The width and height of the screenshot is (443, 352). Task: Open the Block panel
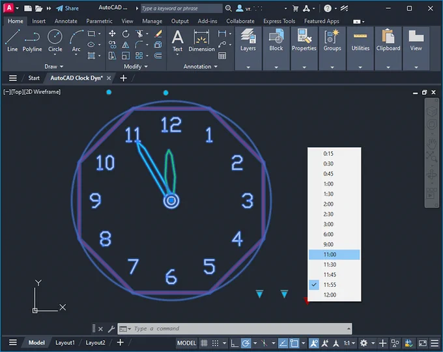pos(276,48)
